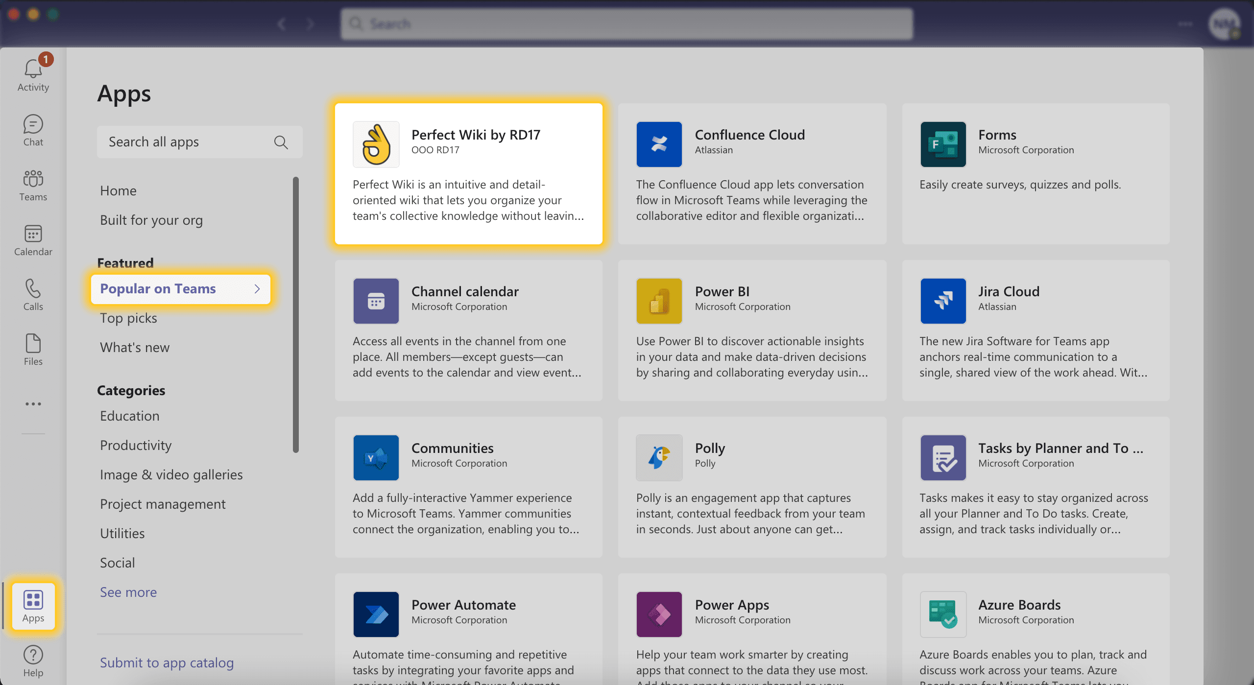
Task: Open the title bar more options menu
Action: (1185, 24)
